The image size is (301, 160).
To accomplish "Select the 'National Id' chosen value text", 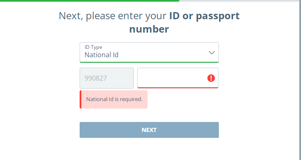I will [x=101, y=55].
